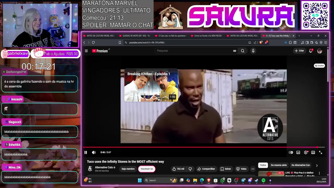Screen dimensions: 334x188
Task: Switch to O Cara caiu no Bait tab
Action: [171, 36]
